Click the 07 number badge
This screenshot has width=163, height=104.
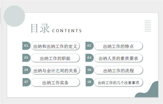27,82
